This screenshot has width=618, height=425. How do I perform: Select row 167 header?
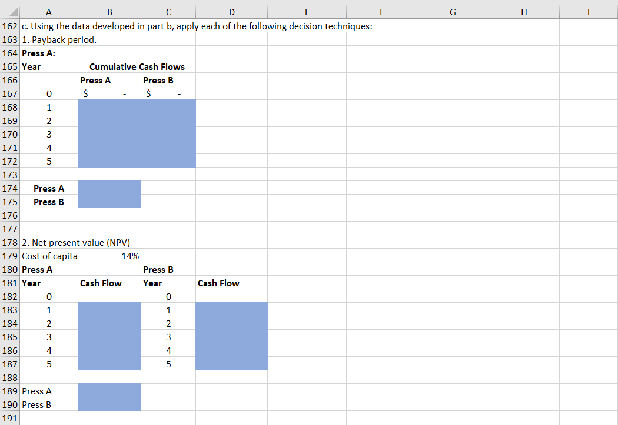pyautogui.click(x=9, y=93)
